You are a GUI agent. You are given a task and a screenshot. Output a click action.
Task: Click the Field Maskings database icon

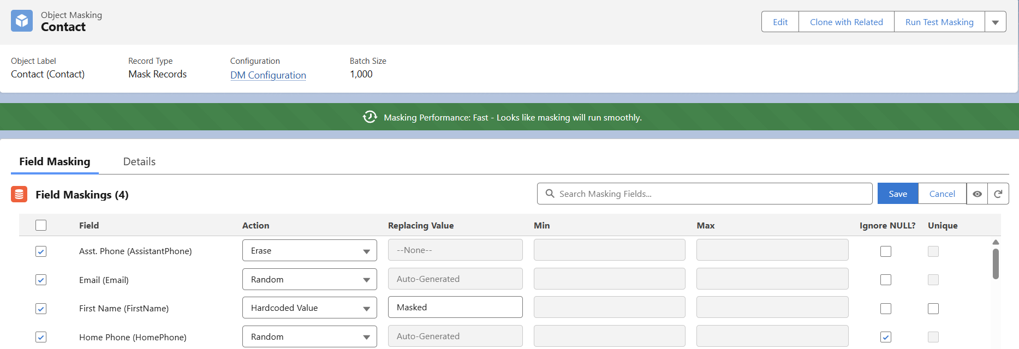19,194
